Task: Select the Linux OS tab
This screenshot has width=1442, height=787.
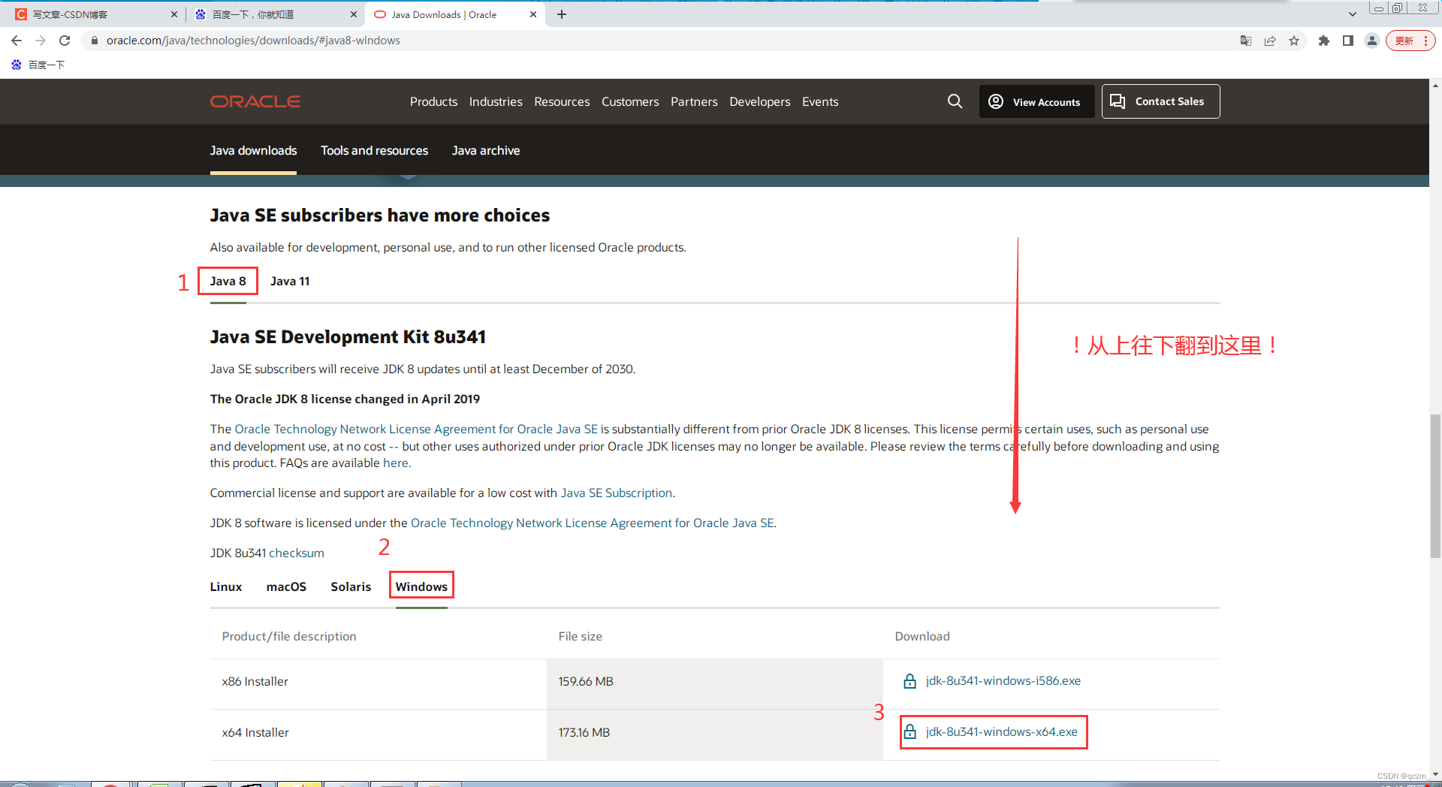Action: (x=226, y=586)
